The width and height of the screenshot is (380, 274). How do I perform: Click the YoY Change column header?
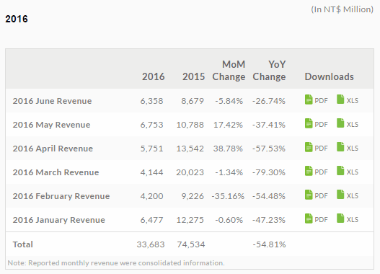click(269, 71)
